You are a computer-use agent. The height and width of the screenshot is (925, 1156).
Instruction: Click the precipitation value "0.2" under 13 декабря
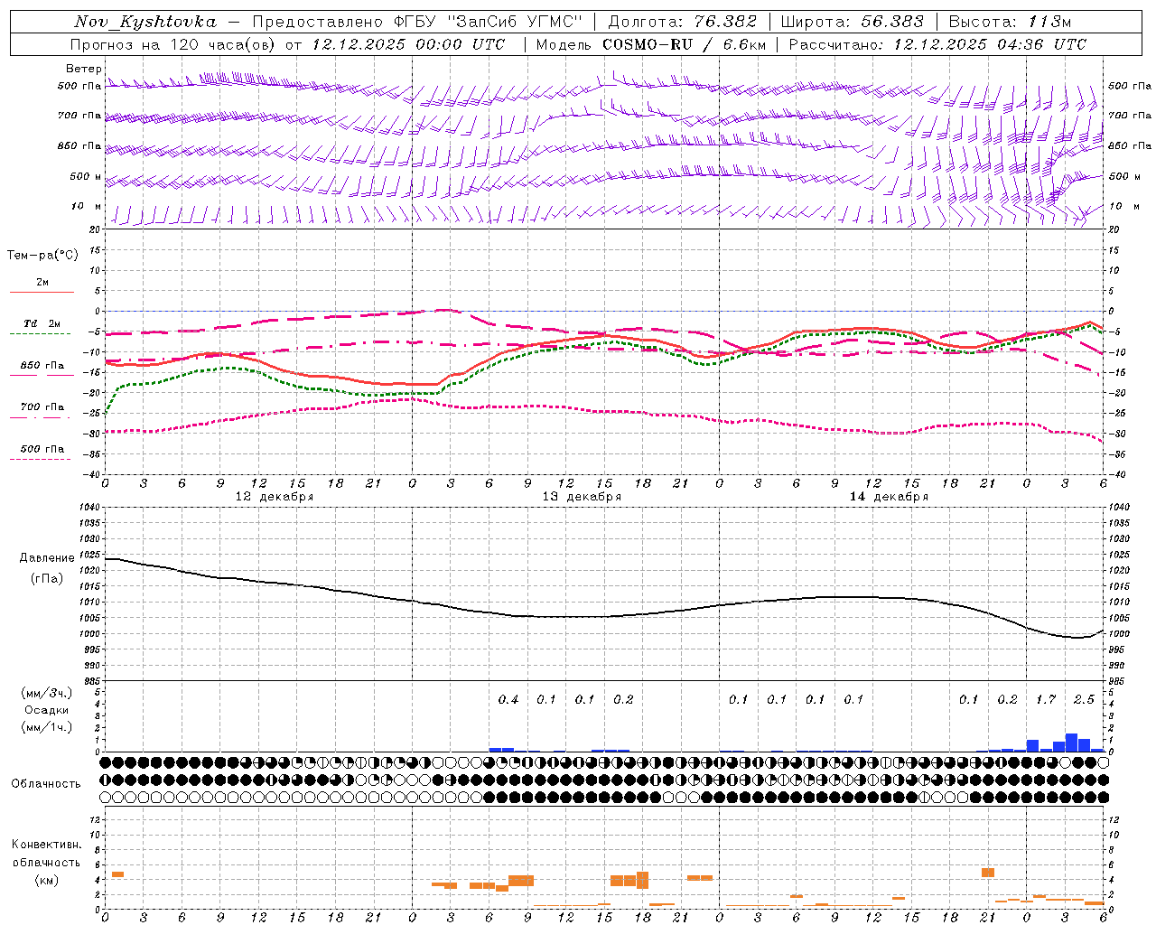623,699
